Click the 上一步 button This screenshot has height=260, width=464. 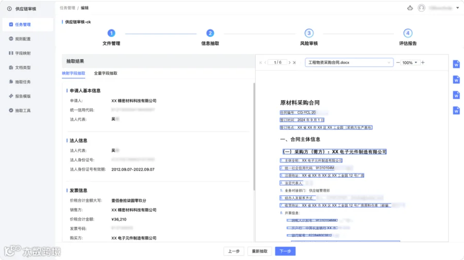(x=234, y=251)
